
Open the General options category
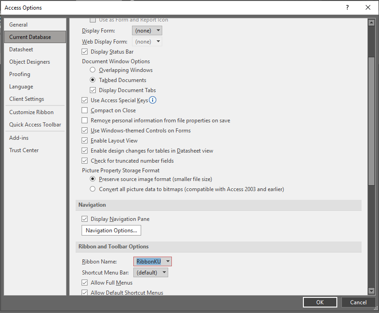point(35,25)
